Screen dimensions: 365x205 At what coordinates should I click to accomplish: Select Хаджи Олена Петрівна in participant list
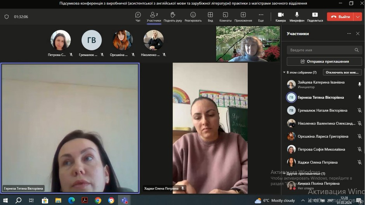point(324,162)
